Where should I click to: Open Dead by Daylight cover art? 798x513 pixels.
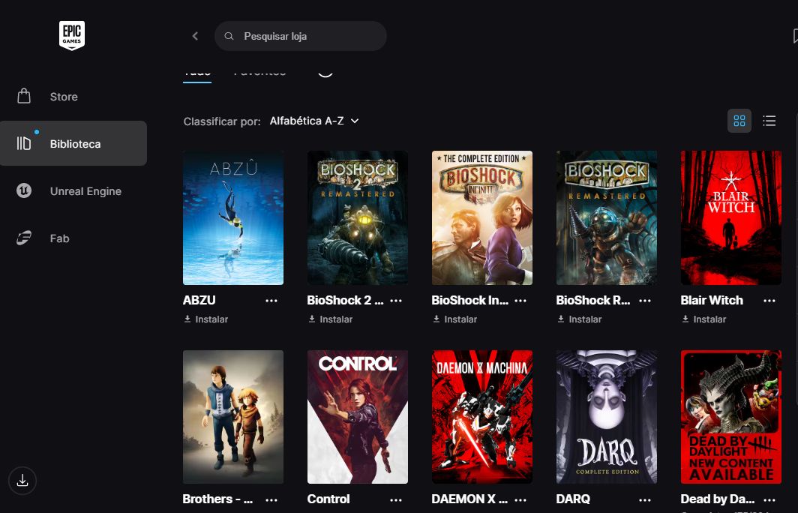[x=730, y=417]
